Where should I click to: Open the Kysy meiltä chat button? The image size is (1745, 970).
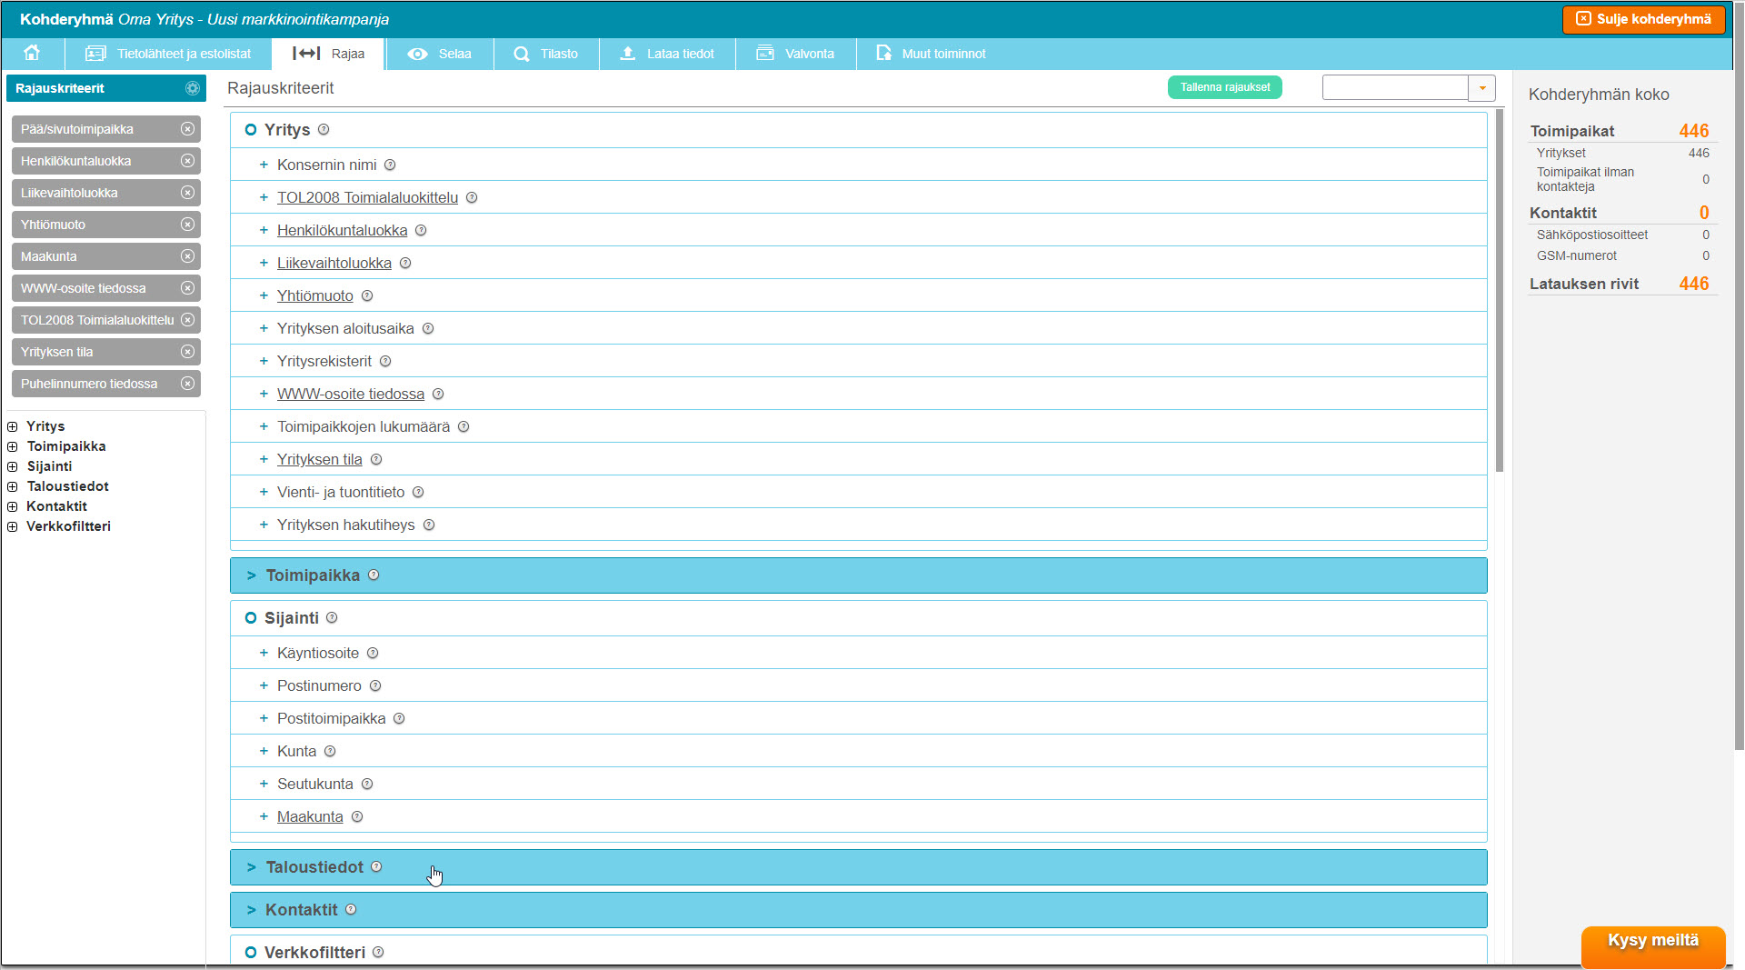click(1653, 945)
